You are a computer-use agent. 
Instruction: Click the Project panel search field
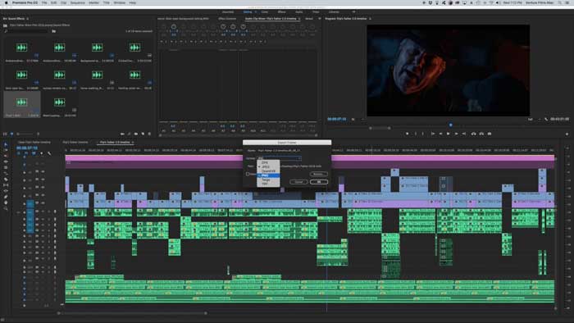[x=27, y=31]
